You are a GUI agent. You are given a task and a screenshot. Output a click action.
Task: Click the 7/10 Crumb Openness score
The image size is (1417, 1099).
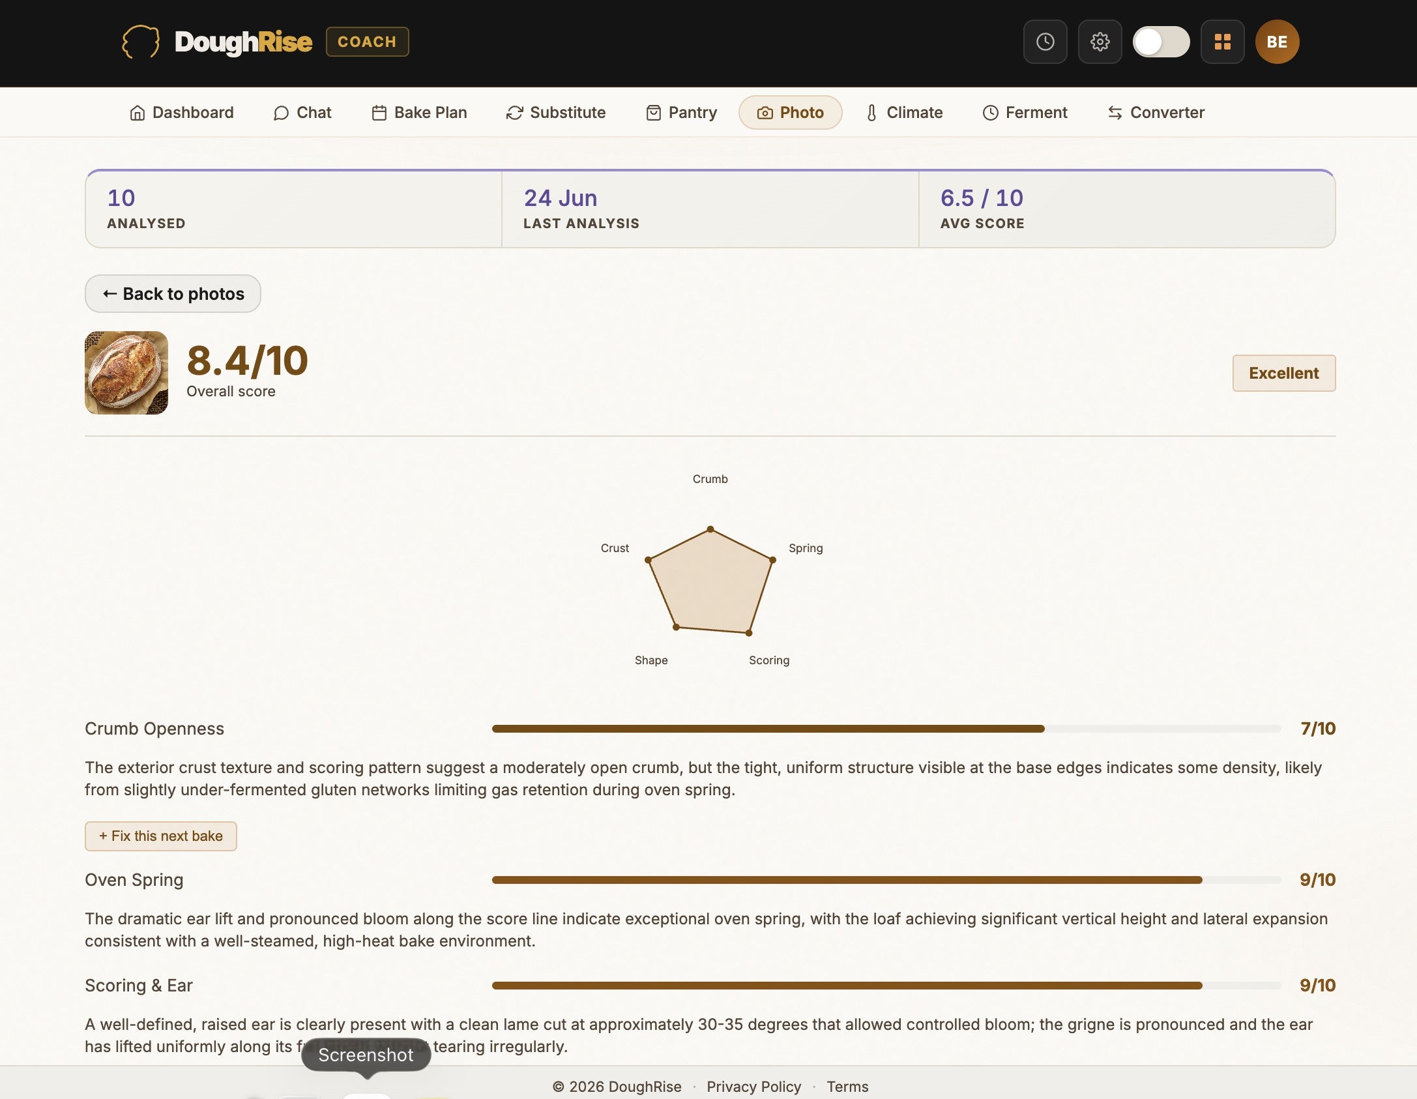[x=1317, y=729]
